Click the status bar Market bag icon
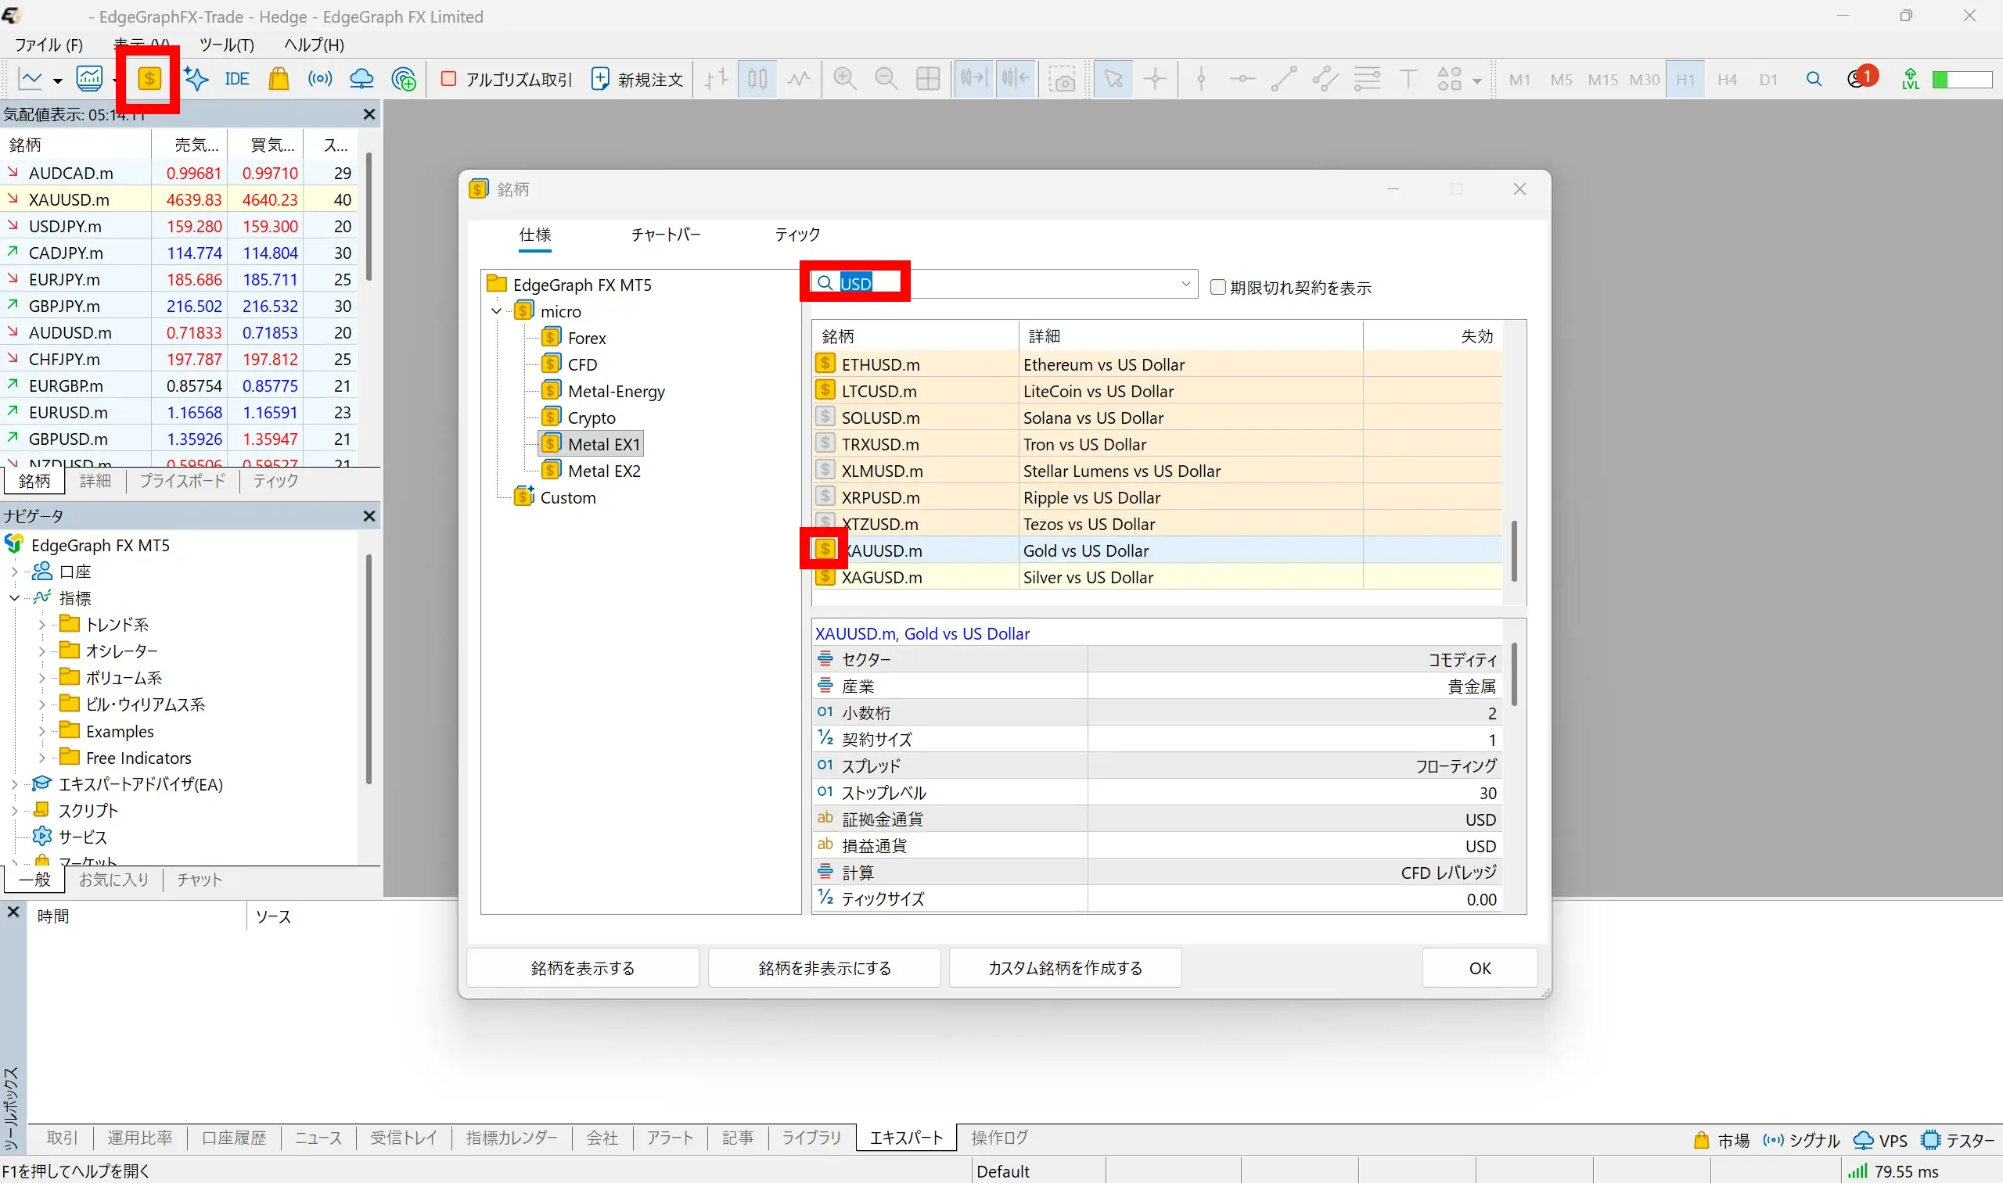 (x=1702, y=1140)
